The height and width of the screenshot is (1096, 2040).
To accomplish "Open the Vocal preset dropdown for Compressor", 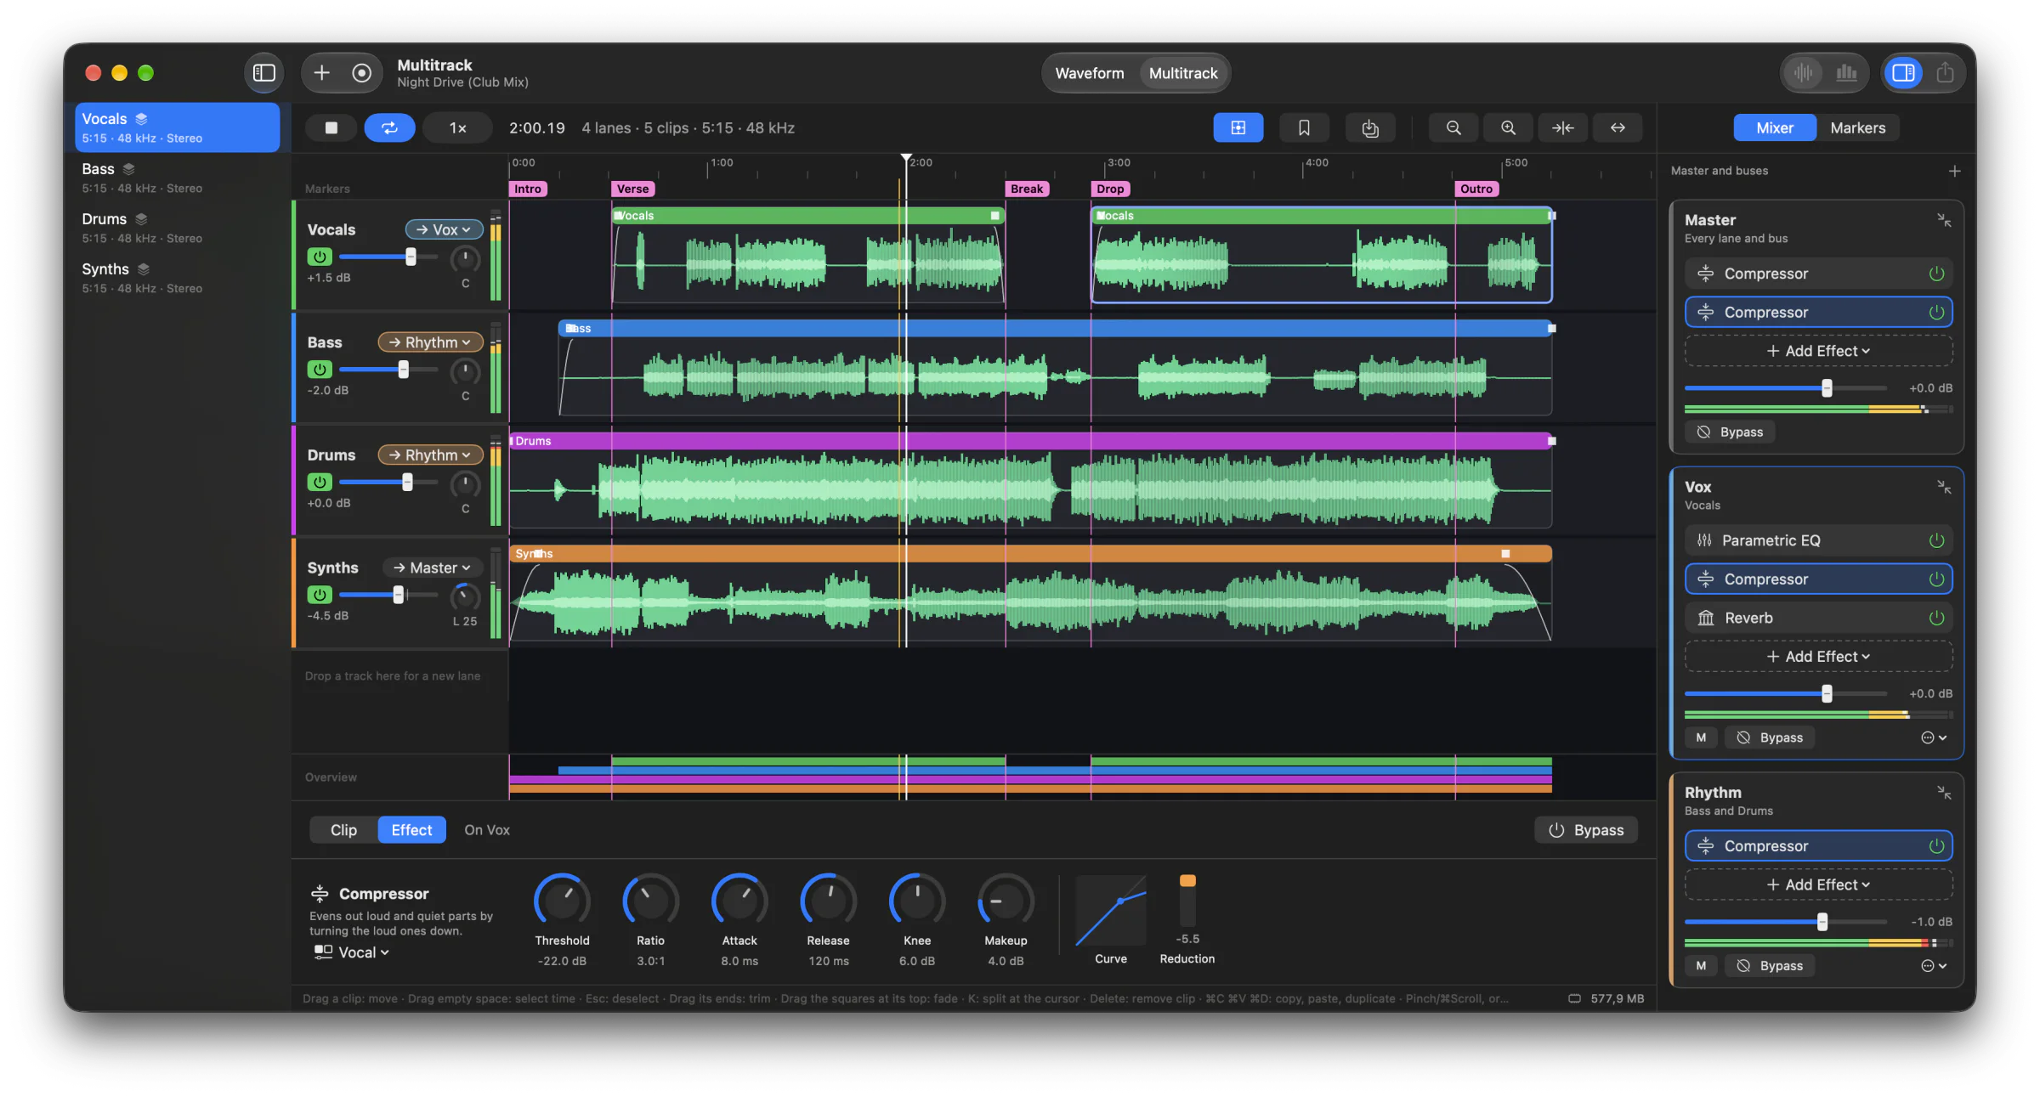I will (x=351, y=952).
